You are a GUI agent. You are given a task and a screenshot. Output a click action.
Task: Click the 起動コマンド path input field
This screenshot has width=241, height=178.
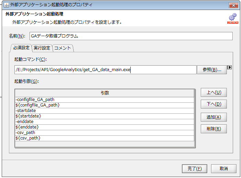[106, 70]
